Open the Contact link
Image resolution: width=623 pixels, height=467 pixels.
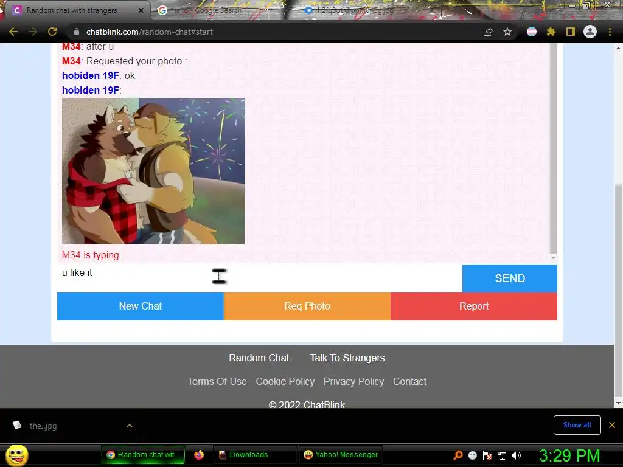409,382
